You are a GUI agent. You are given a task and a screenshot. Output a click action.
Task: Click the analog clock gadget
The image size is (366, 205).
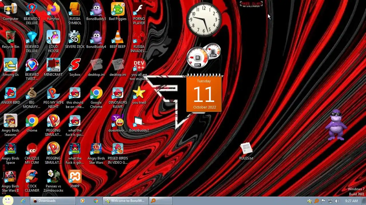(x=204, y=19)
